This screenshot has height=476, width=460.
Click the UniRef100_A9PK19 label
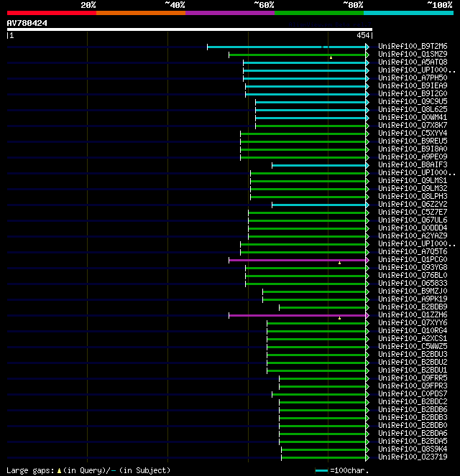413,299
